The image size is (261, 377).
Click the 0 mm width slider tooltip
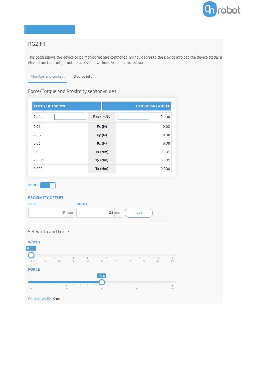[31, 248]
